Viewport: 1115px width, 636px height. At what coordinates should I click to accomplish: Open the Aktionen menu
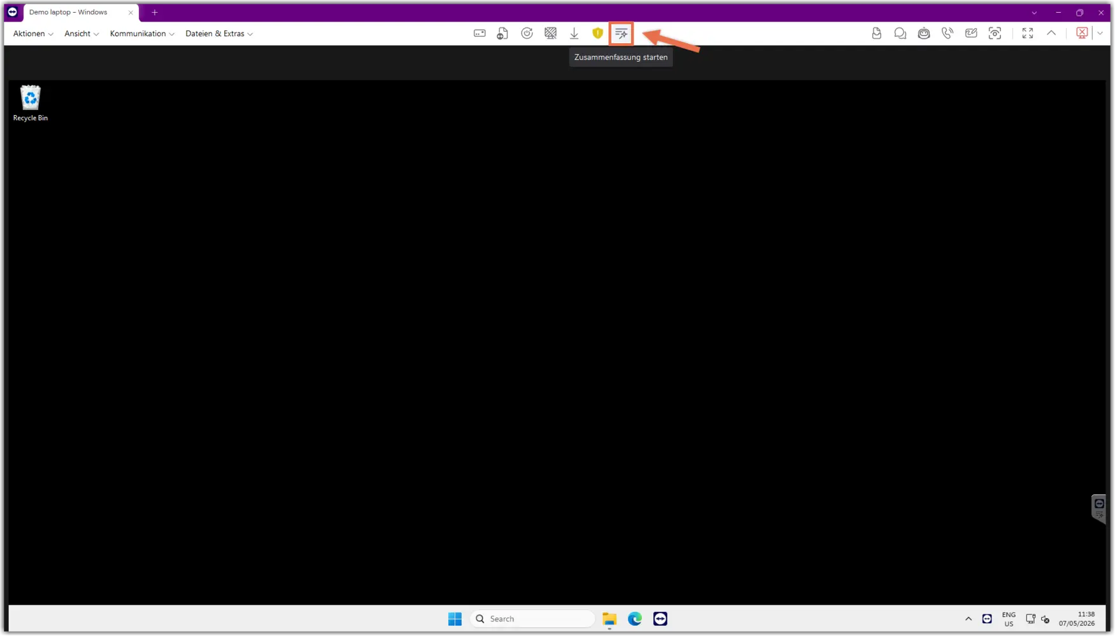(33, 34)
